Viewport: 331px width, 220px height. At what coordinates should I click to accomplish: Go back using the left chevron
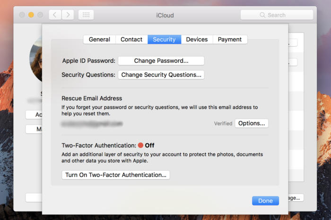[55, 15]
